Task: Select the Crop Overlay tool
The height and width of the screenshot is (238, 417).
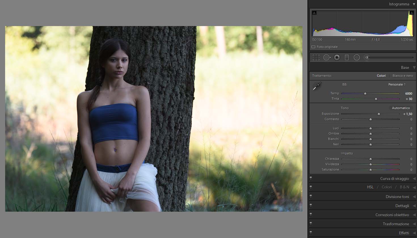Action: click(316, 58)
